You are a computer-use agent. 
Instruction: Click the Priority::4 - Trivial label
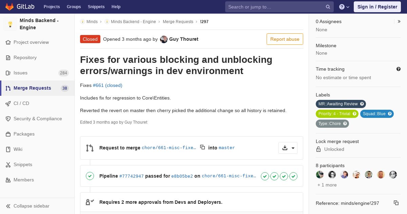337,114
